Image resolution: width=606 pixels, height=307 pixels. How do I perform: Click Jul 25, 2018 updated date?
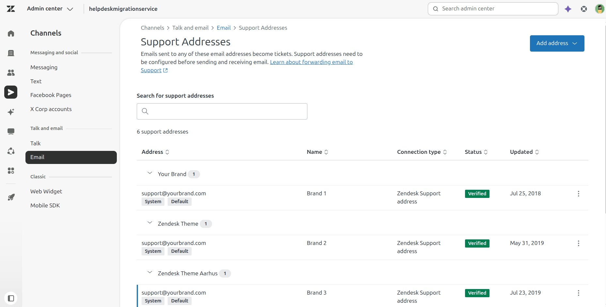pyautogui.click(x=525, y=193)
